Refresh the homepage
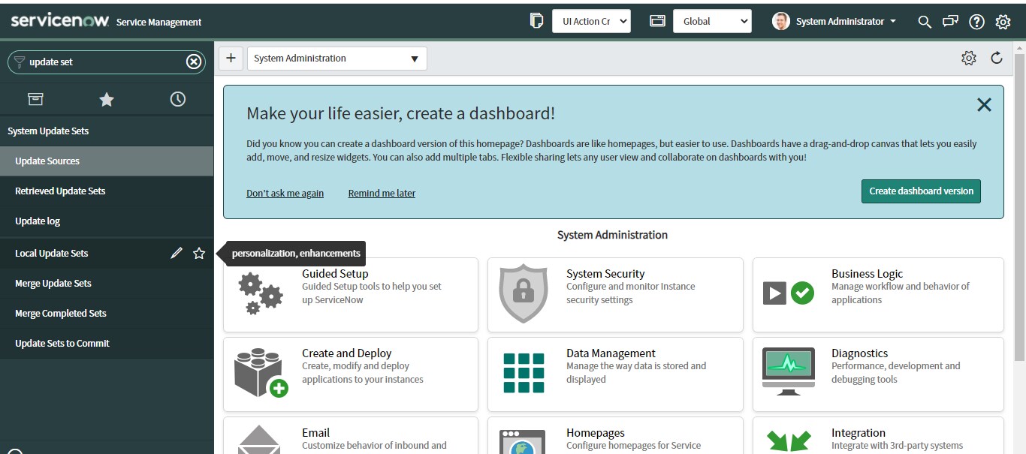The image size is (1026, 454). click(x=997, y=58)
